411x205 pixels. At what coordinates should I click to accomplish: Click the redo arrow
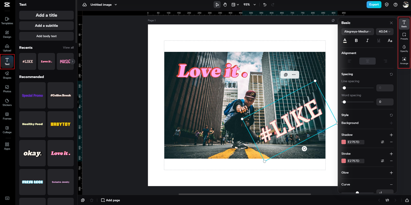click(273, 4)
